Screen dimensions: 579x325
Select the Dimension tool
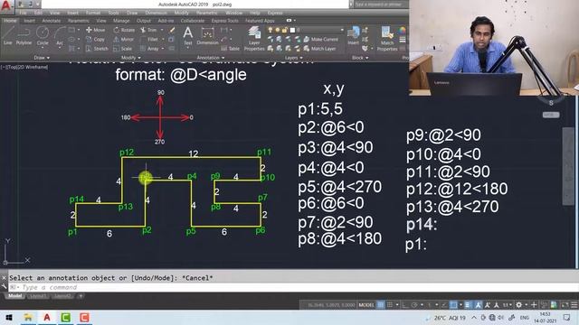point(207,36)
